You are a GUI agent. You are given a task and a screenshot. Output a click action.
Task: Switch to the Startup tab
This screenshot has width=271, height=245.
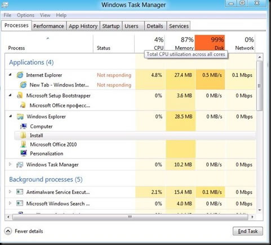pyautogui.click(x=111, y=26)
